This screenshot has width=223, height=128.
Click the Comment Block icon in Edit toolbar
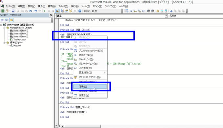(x=162, y=11)
